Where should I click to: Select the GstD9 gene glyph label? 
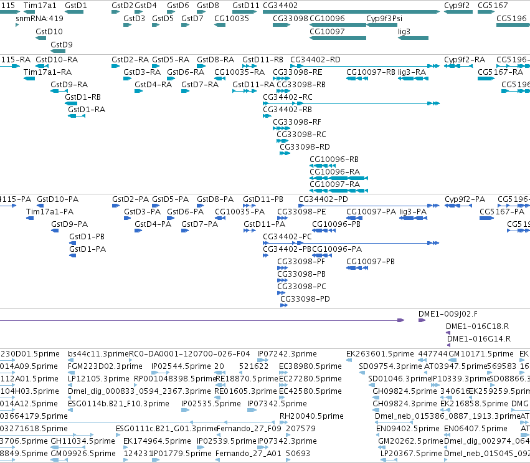click(62, 45)
